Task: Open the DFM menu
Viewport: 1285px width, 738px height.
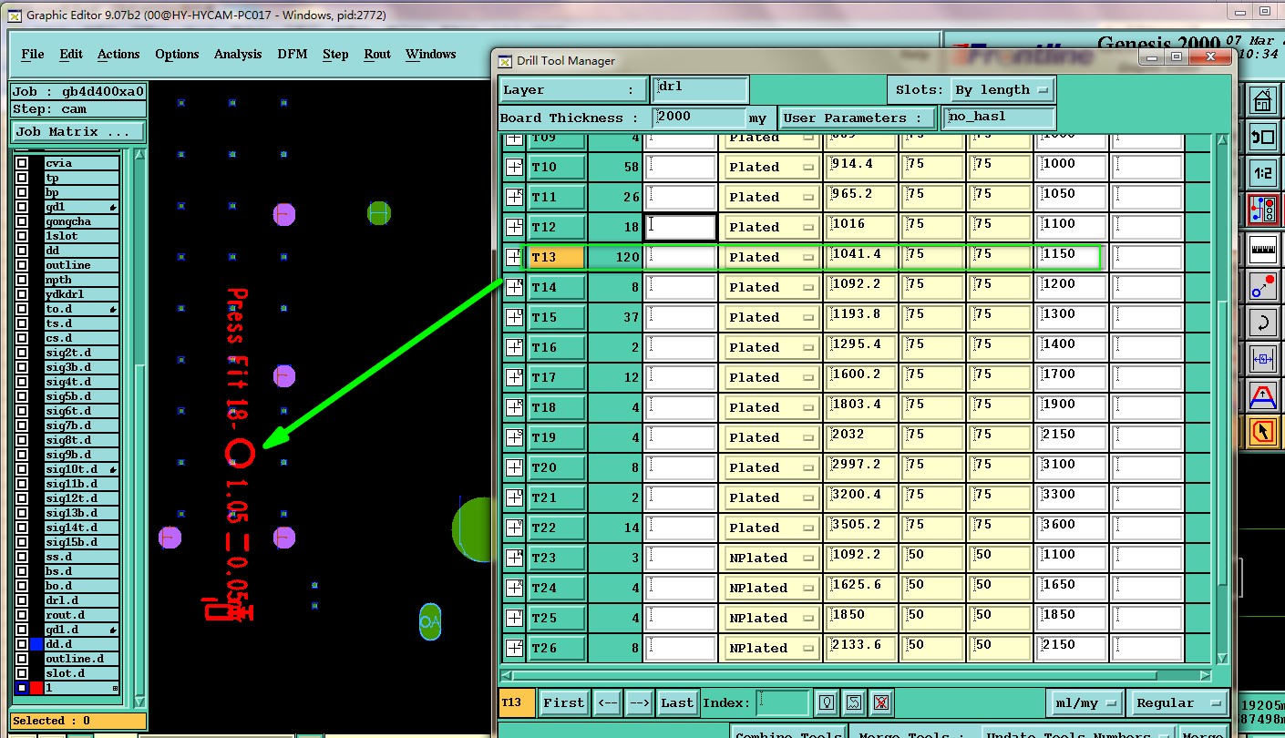Action: (293, 54)
